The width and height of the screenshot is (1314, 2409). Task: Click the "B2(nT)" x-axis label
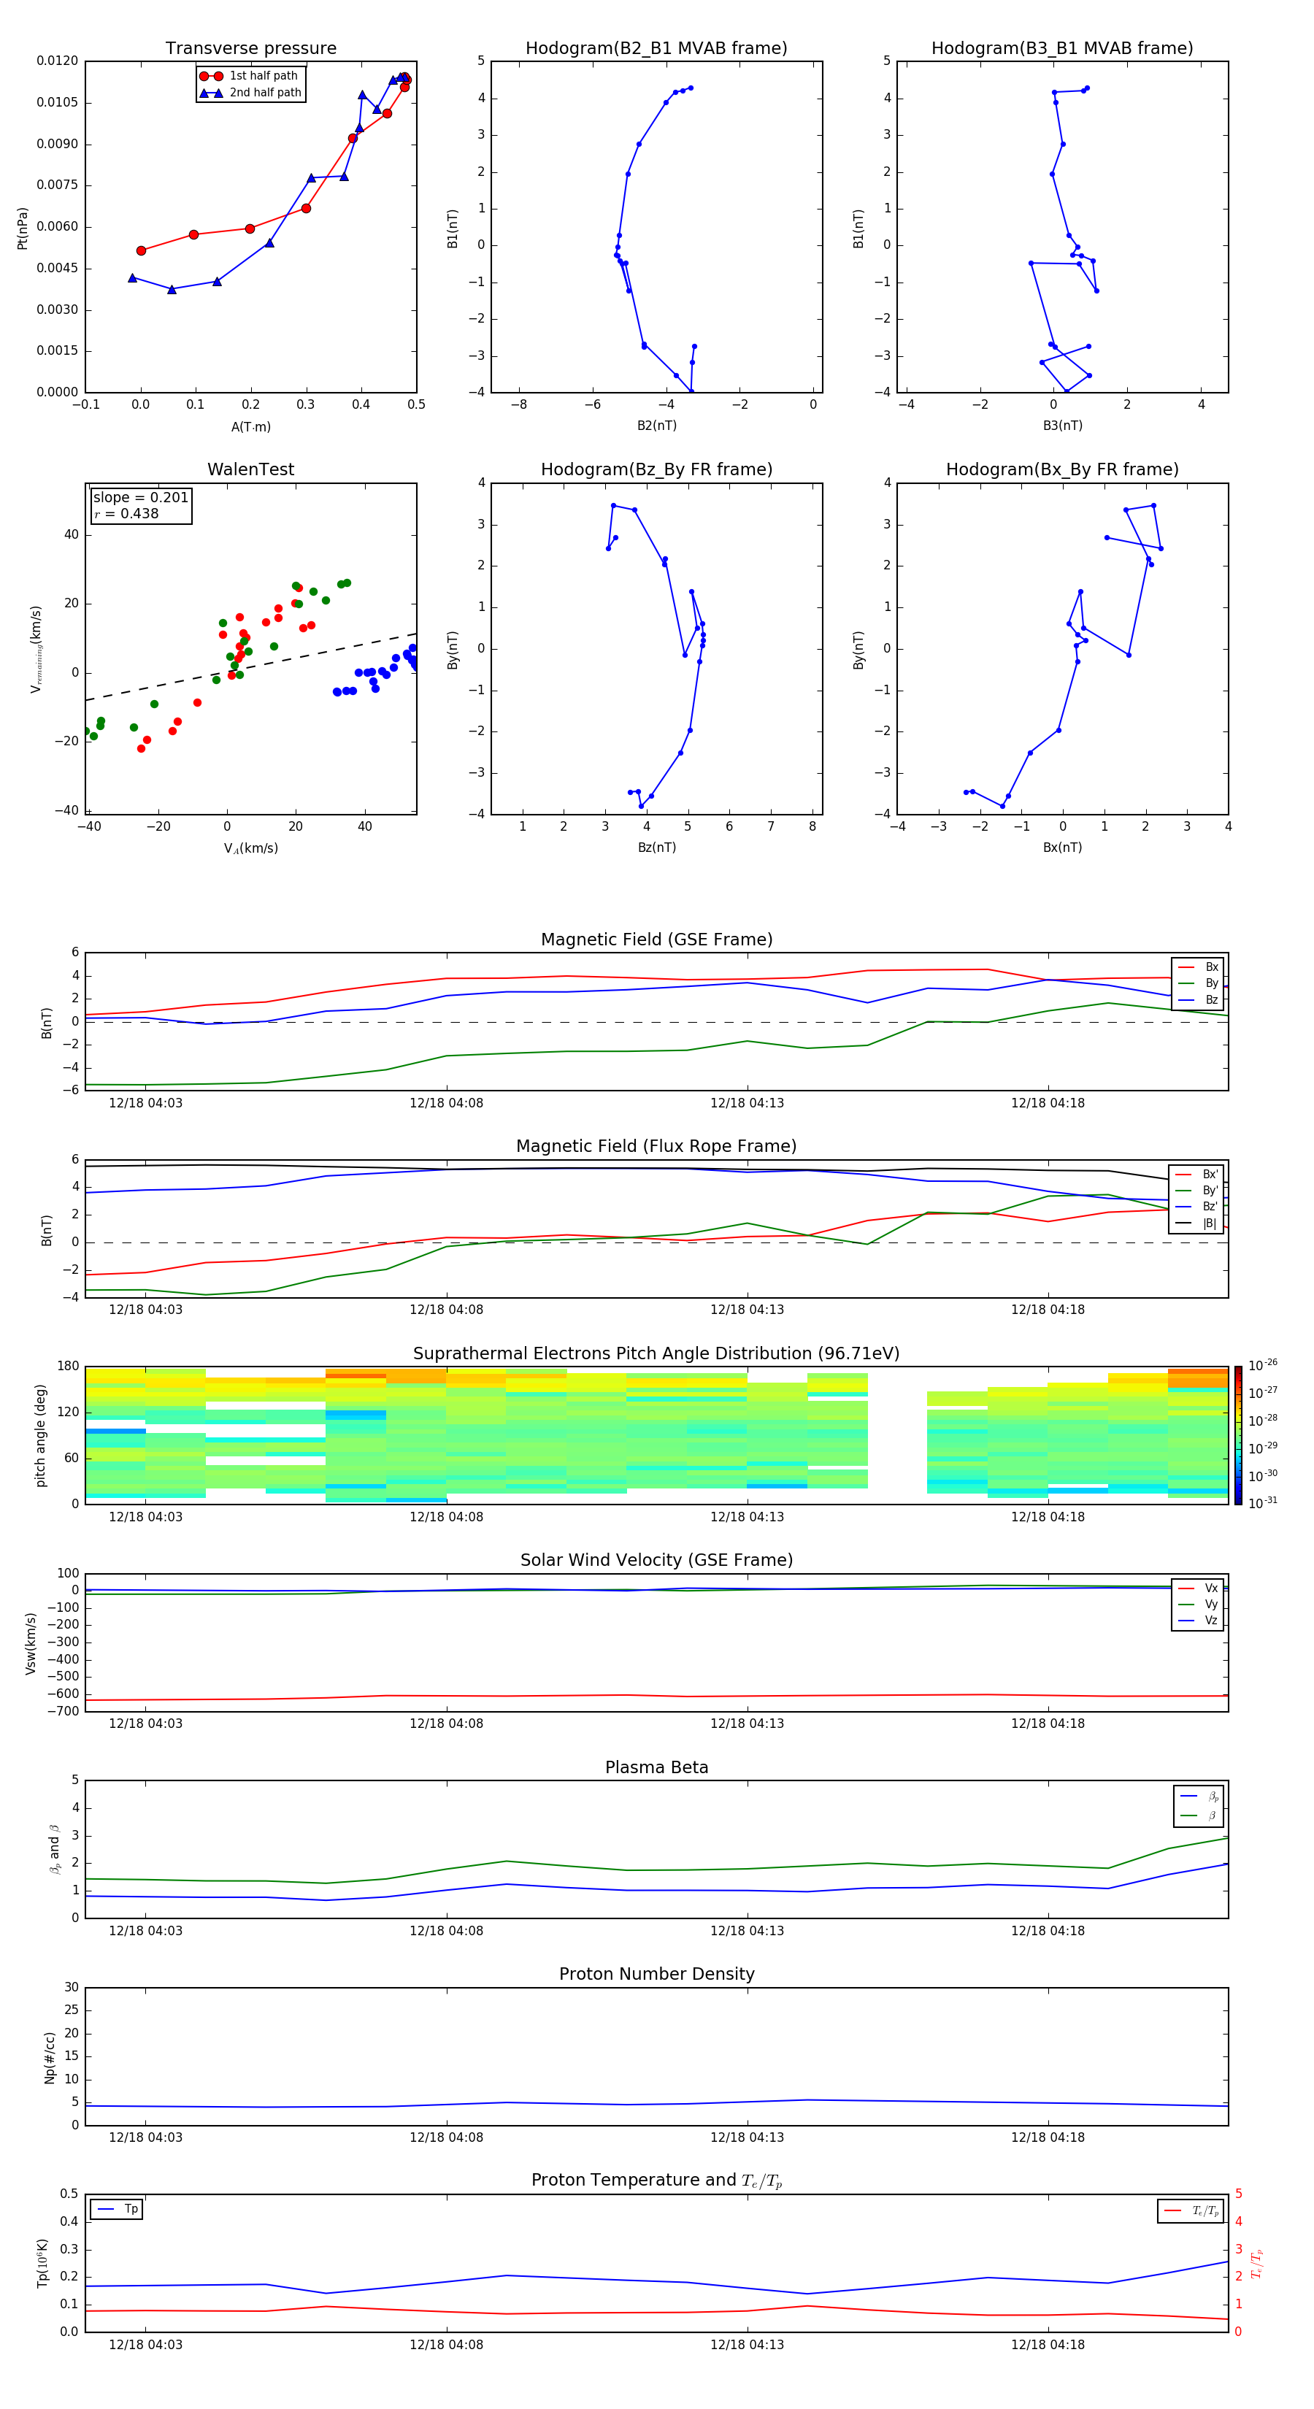656,426
